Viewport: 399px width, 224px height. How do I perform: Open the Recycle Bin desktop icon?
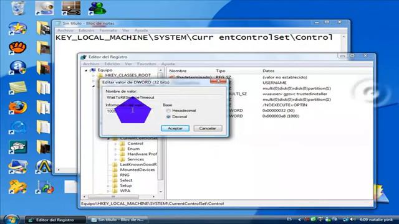coord(18,8)
